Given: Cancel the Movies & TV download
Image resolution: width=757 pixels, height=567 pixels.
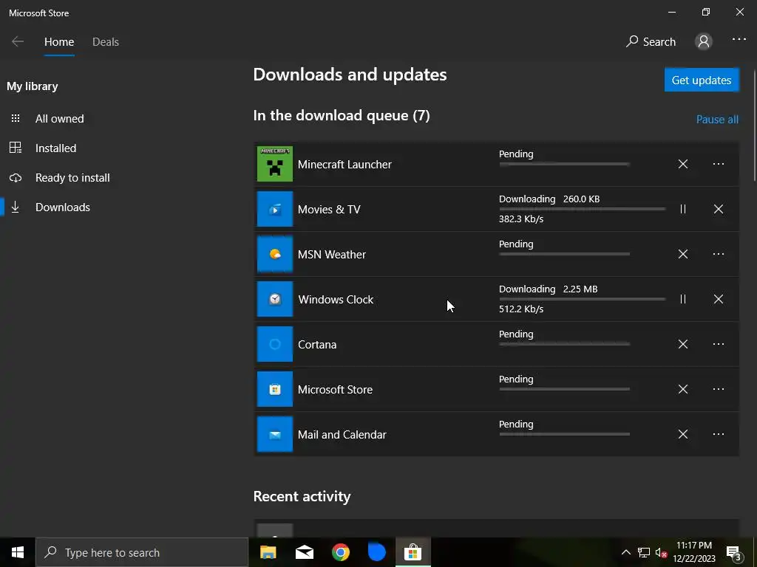Looking at the screenshot, I should pos(719,209).
